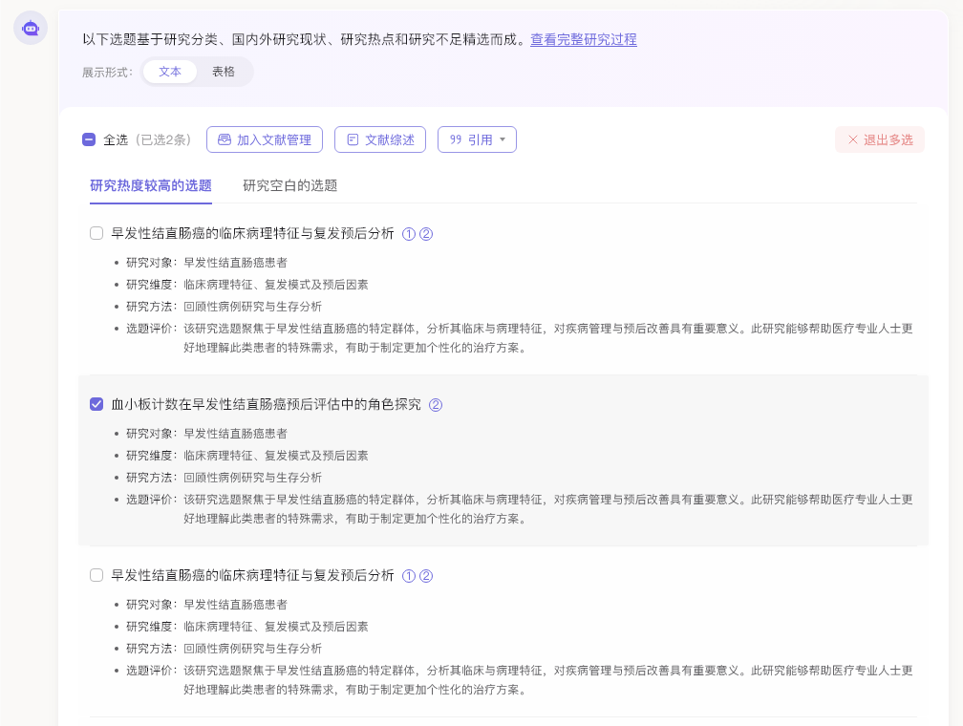The image size is (963, 726).
Task: Check the last 早发性结直肠癌 topic checkbox
Action: [96, 575]
